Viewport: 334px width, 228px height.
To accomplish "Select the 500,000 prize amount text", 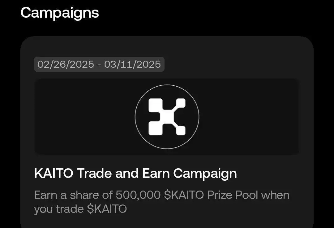I will (138, 195).
